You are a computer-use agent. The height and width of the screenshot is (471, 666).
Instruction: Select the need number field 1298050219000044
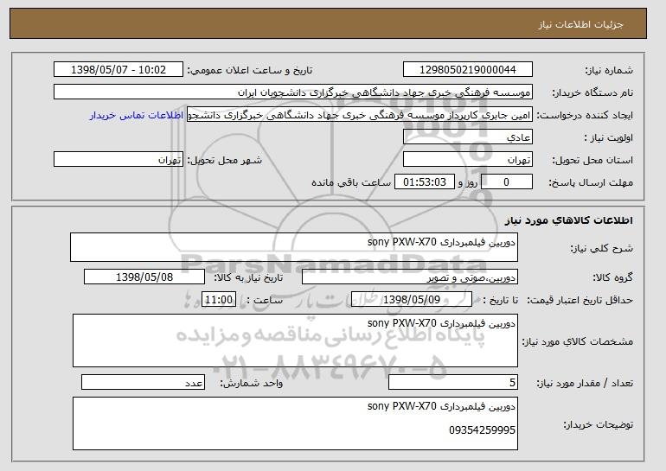tap(468, 70)
